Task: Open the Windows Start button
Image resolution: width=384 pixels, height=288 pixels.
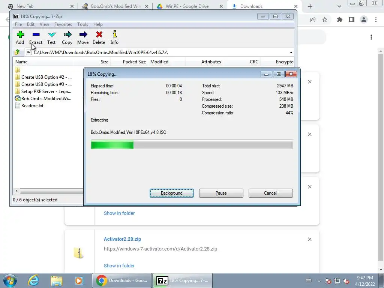Action: [10, 280]
